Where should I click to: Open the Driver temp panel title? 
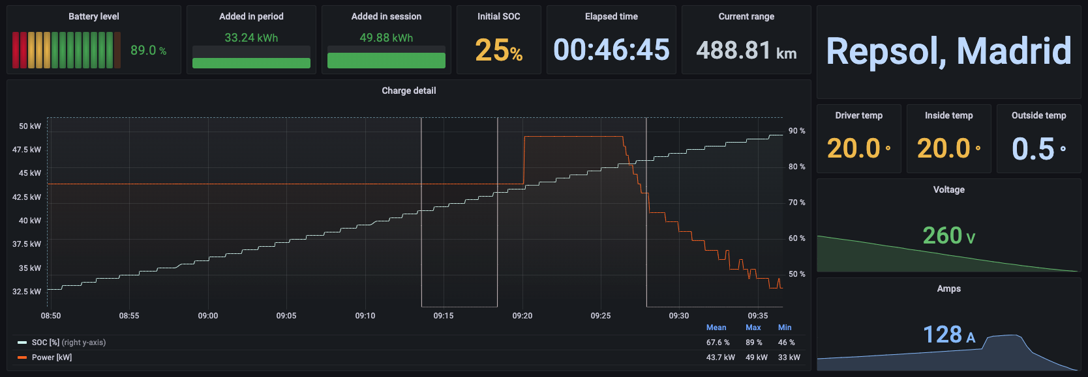pos(858,115)
